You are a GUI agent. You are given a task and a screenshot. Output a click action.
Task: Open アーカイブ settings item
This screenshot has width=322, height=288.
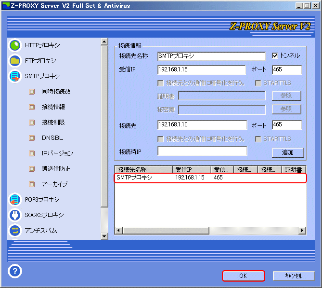point(54,184)
